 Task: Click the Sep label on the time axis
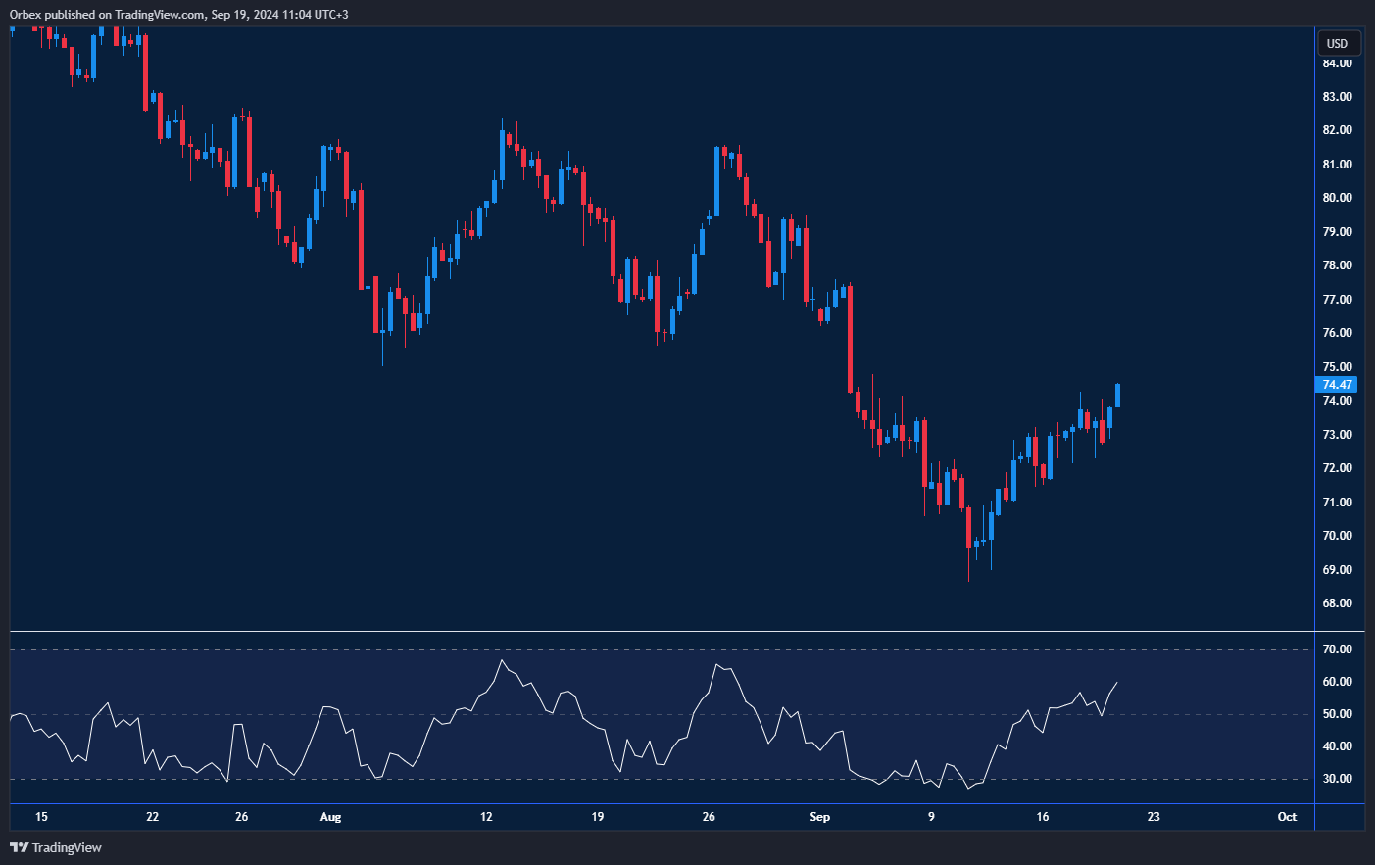coord(819,816)
